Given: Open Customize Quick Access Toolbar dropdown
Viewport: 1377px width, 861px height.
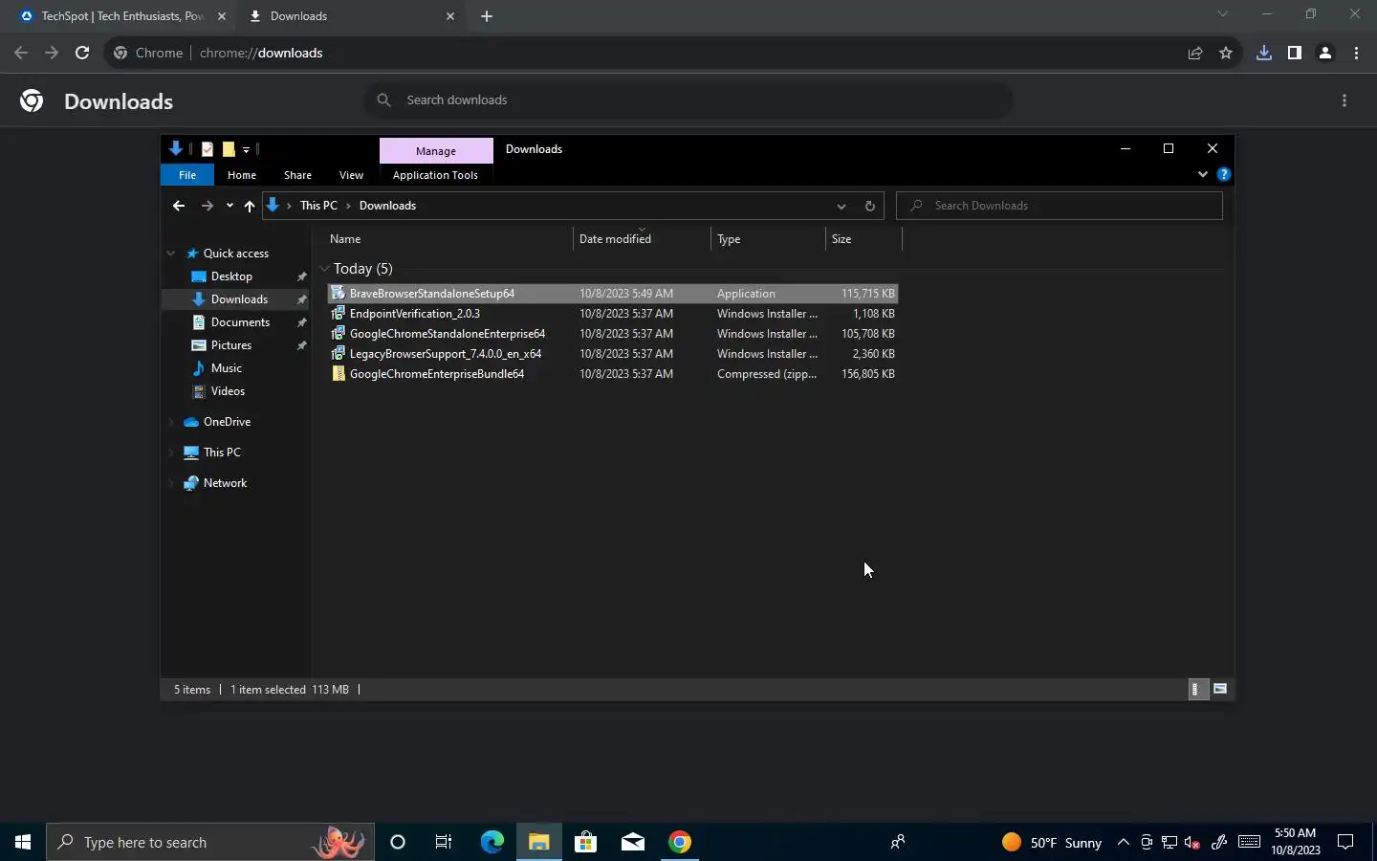Looking at the screenshot, I should [x=246, y=149].
